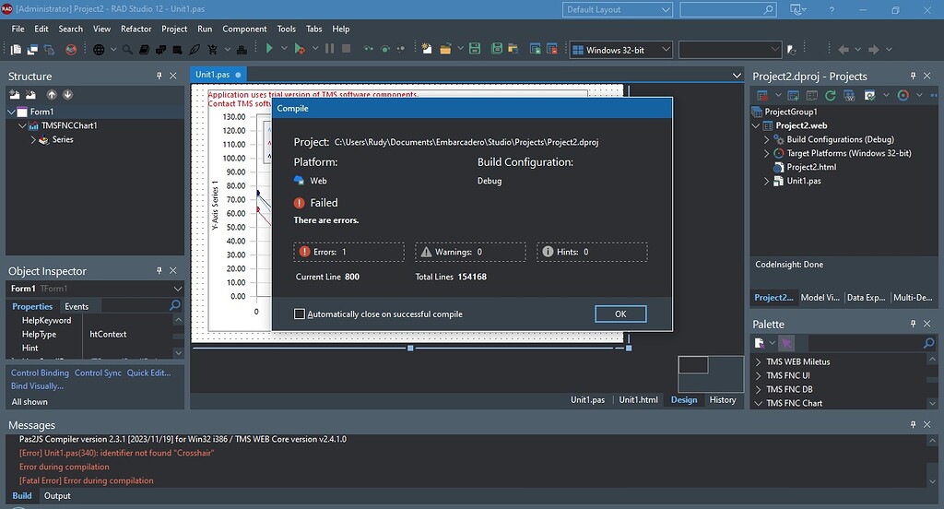Click the globe icon in the main toolbar

tap(99, 50)
